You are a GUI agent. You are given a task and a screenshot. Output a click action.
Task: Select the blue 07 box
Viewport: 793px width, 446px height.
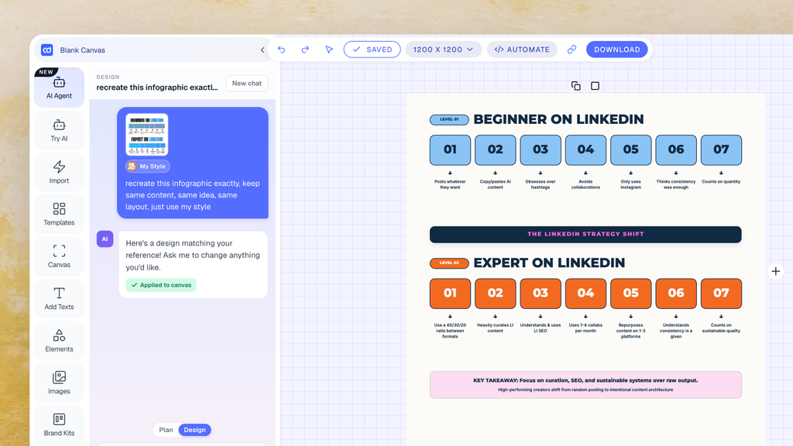coord(721,149)
